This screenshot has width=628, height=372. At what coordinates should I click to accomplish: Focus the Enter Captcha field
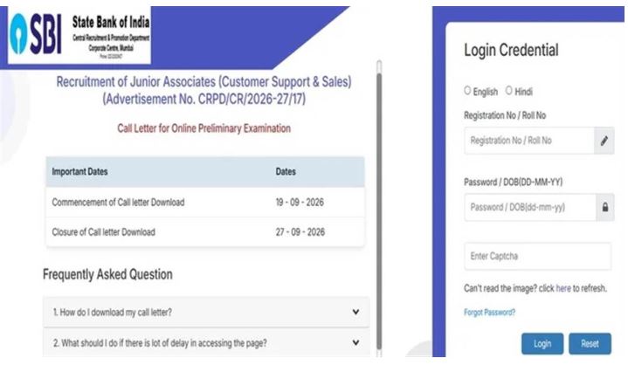[x=538, y=256]
